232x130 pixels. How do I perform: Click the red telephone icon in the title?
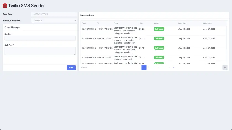pos(5,5)
